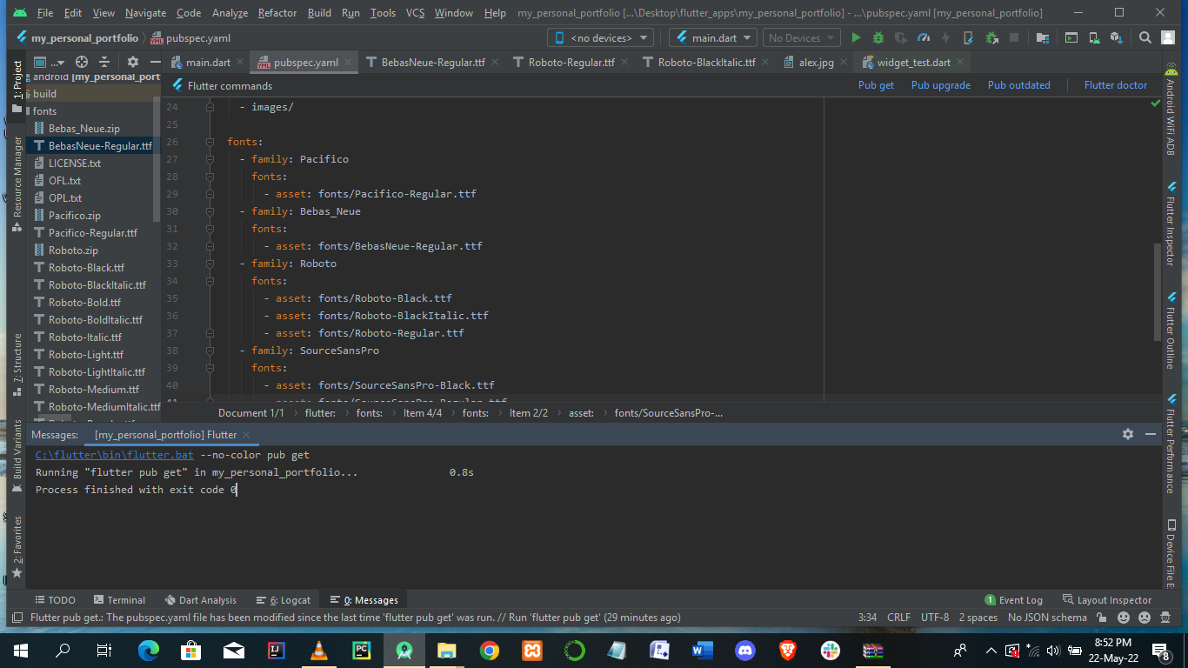
Task: Open Run Anything toolbar icon
Action: click(1071, 38)
